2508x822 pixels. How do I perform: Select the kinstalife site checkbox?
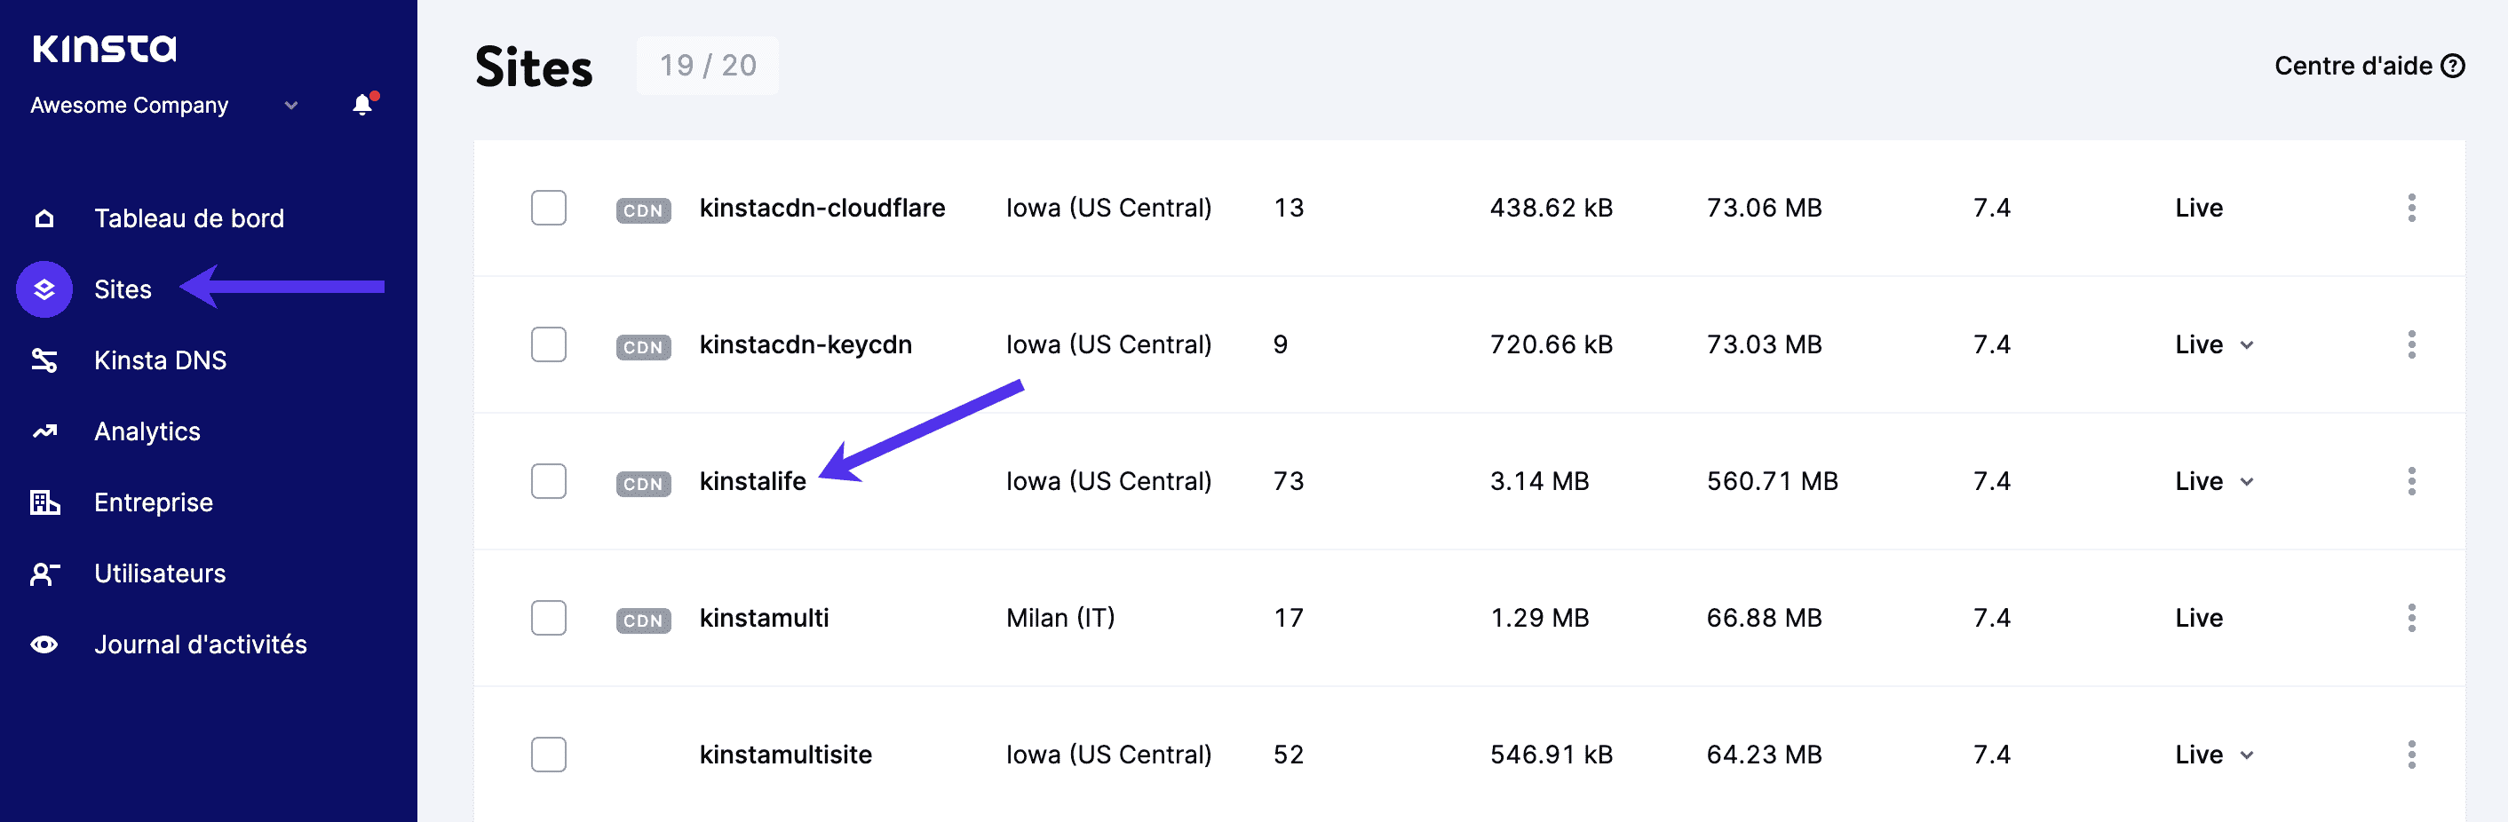pos(548,480)
